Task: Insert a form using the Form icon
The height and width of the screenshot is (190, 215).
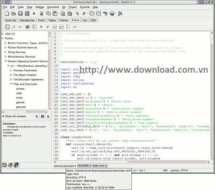Action: [x=7, y=27]
